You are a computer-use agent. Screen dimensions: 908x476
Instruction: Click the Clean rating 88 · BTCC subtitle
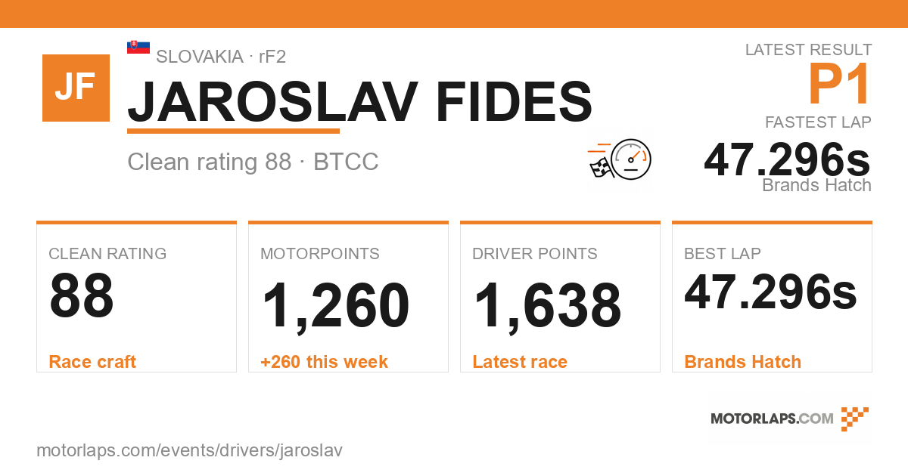tap(253, 162)
